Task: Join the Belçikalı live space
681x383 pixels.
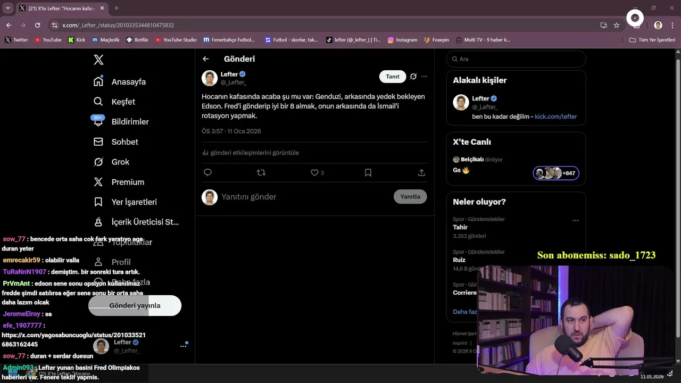Action: point(516,166)
